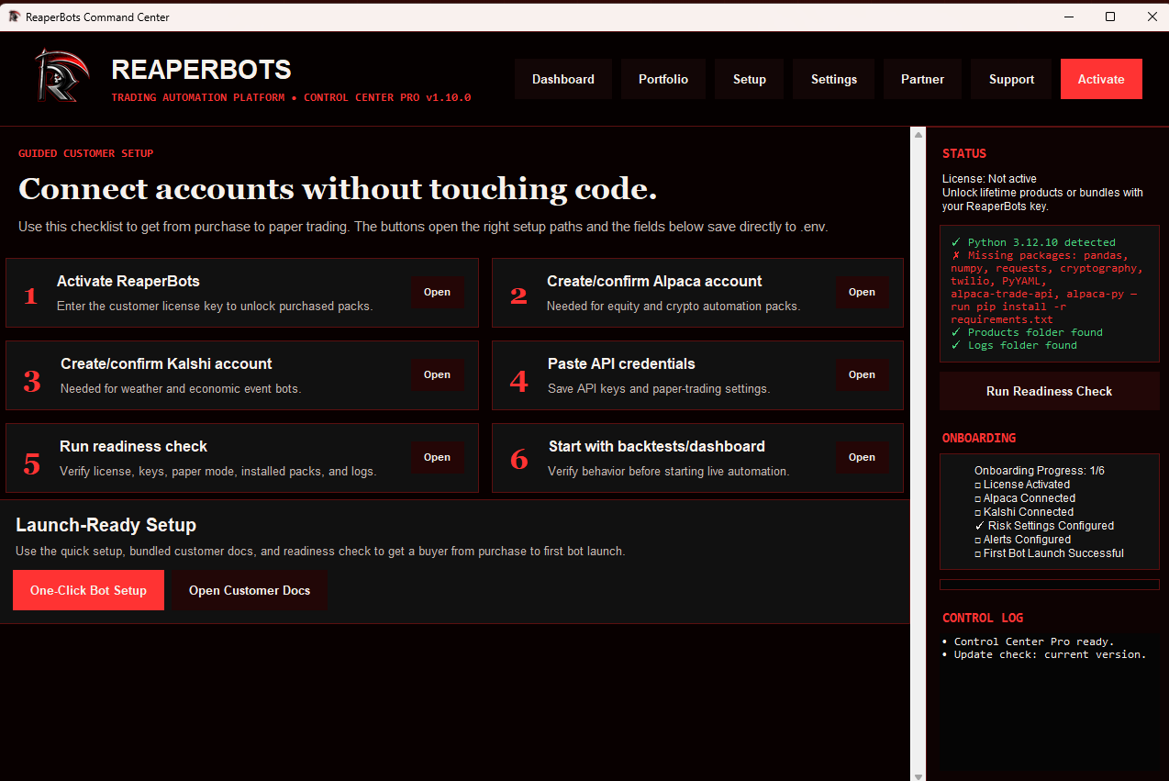Click the REAPERBOTS brand title
Viewport: 1169px width, 781px height.
coord(201,70)
